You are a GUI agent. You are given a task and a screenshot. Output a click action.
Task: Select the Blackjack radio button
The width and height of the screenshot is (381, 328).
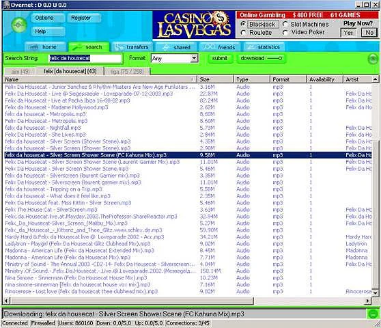243,24
